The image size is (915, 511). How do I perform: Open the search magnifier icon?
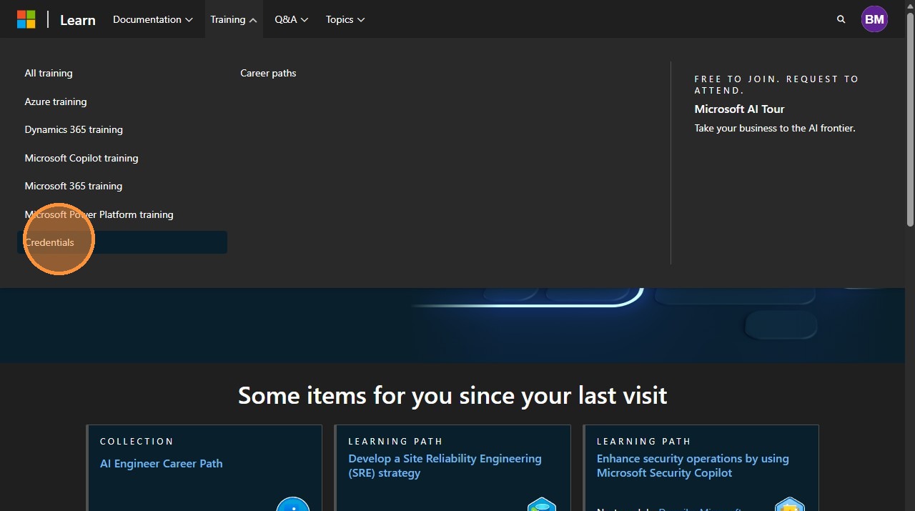[841, 19]
